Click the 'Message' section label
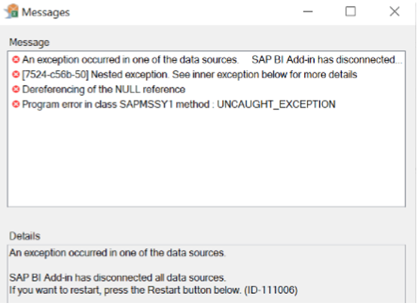 pos(29,42)
